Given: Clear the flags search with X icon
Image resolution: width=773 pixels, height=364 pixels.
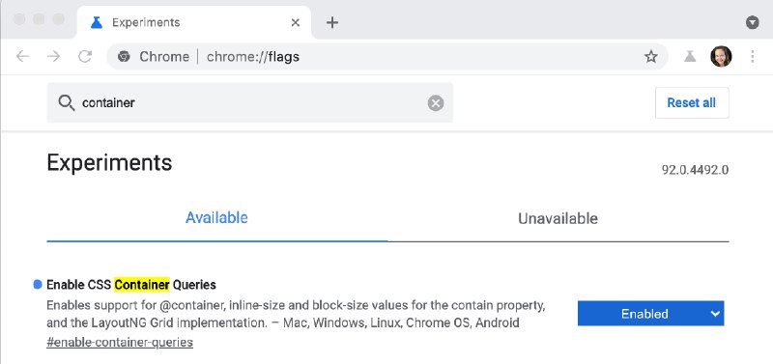Looking at the screenshot, I should tap(436, 103).
